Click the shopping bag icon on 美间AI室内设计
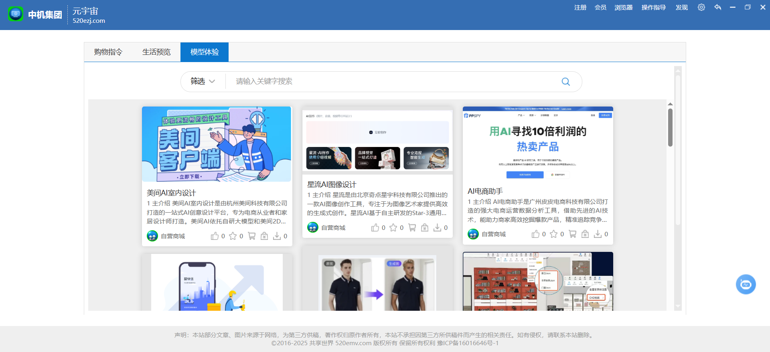 pos(264,236)
